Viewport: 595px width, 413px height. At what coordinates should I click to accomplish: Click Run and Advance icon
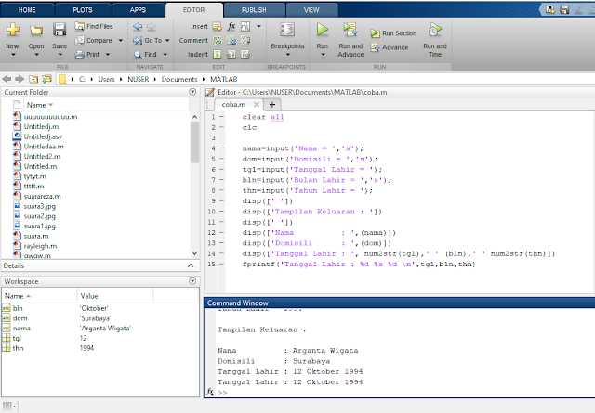[x=350, y=30]
